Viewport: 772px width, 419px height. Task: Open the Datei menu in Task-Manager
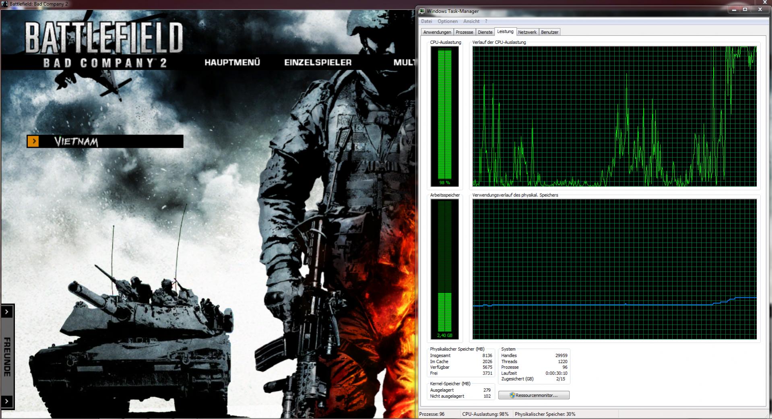[426, 21]
